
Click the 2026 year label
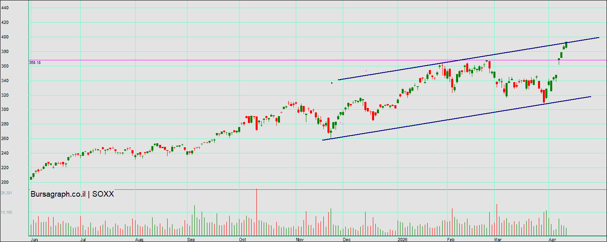(x=403, y=239)
